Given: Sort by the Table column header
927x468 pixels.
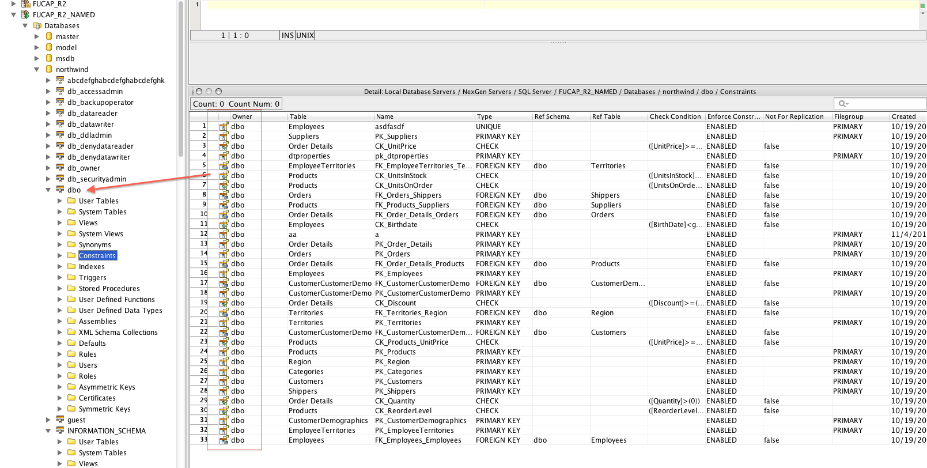Looking at the screenshot, I should [331, 116].
